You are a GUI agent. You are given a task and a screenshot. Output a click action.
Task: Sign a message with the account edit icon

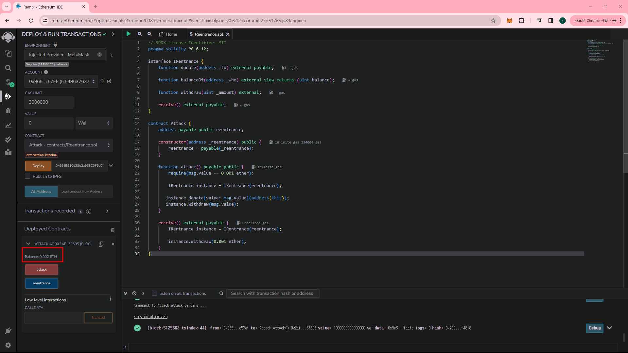point(109,81)
